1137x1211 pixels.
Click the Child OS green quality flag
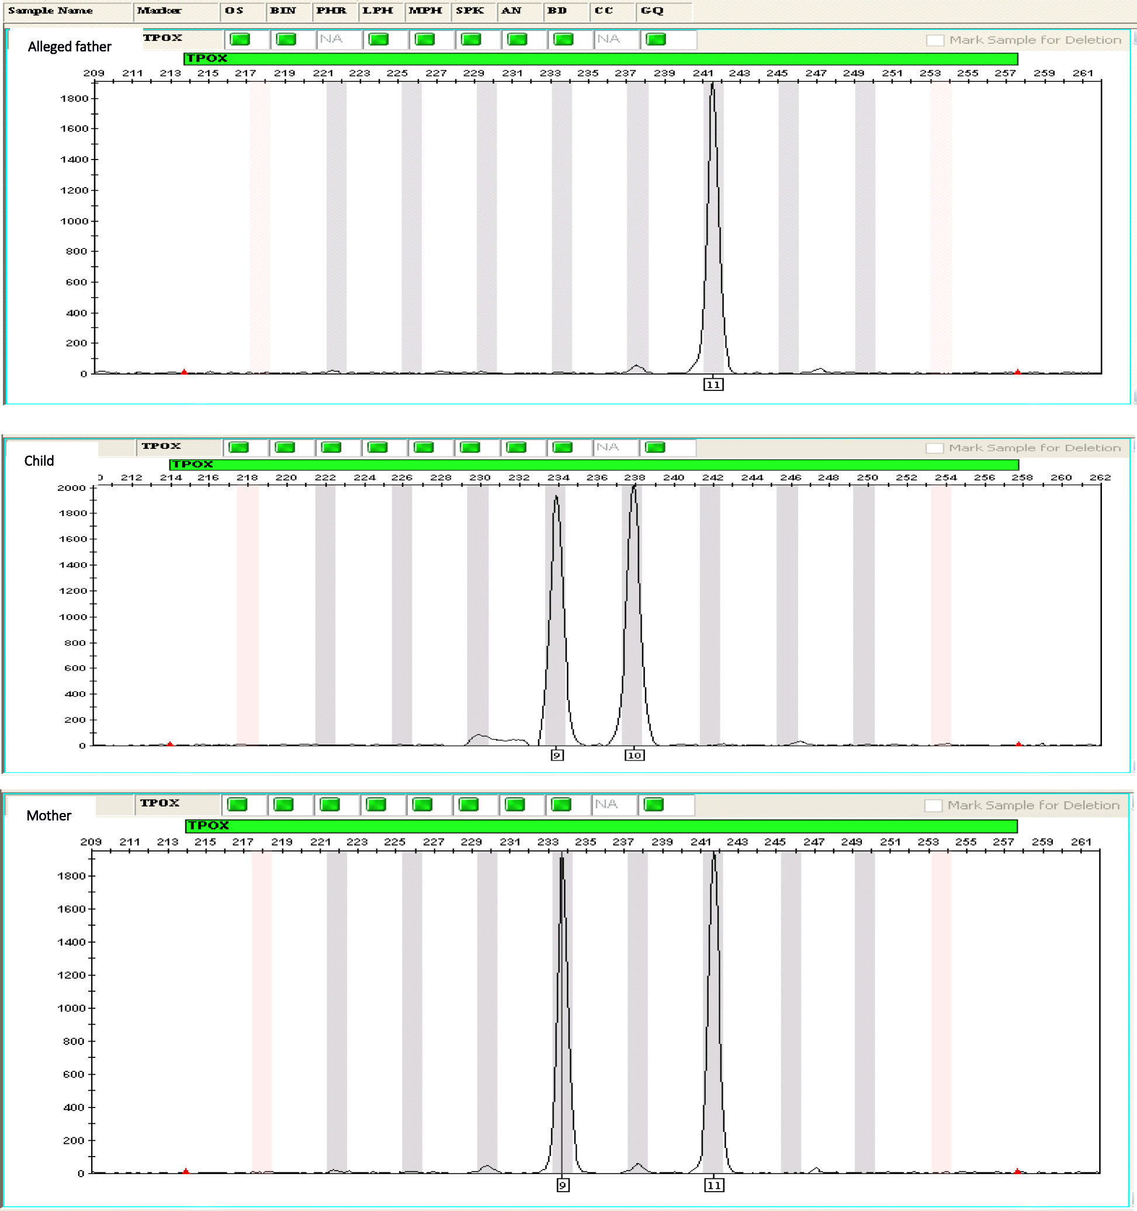point(239,448)
